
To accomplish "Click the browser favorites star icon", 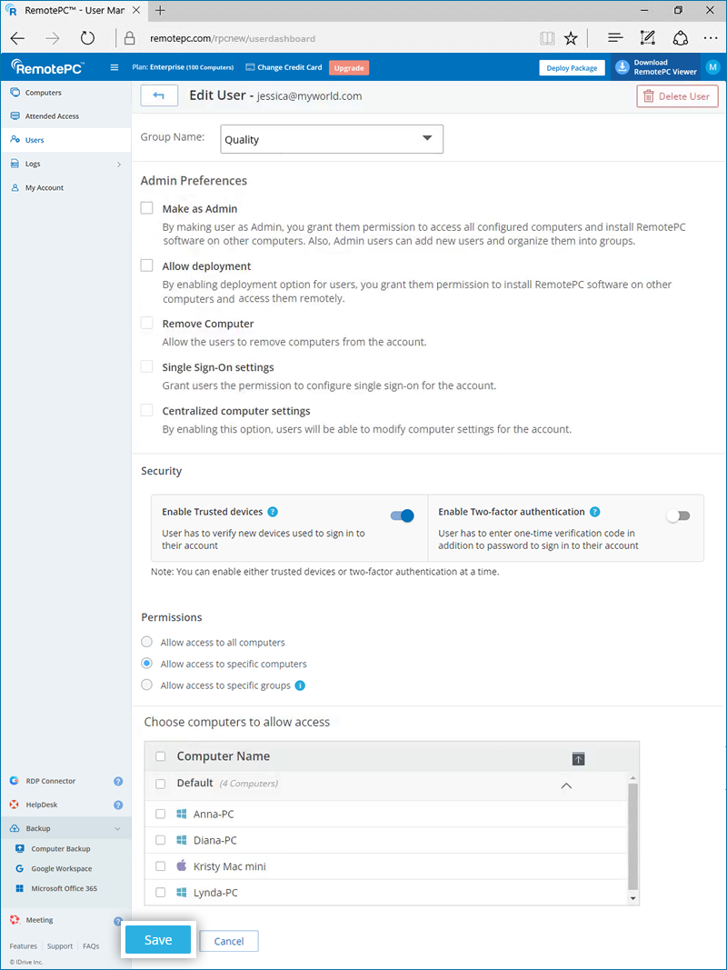I will tap(571, 38).
